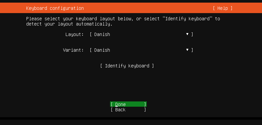
Task: Click the instruction text about keyboard layout
Action: (123, 21)
